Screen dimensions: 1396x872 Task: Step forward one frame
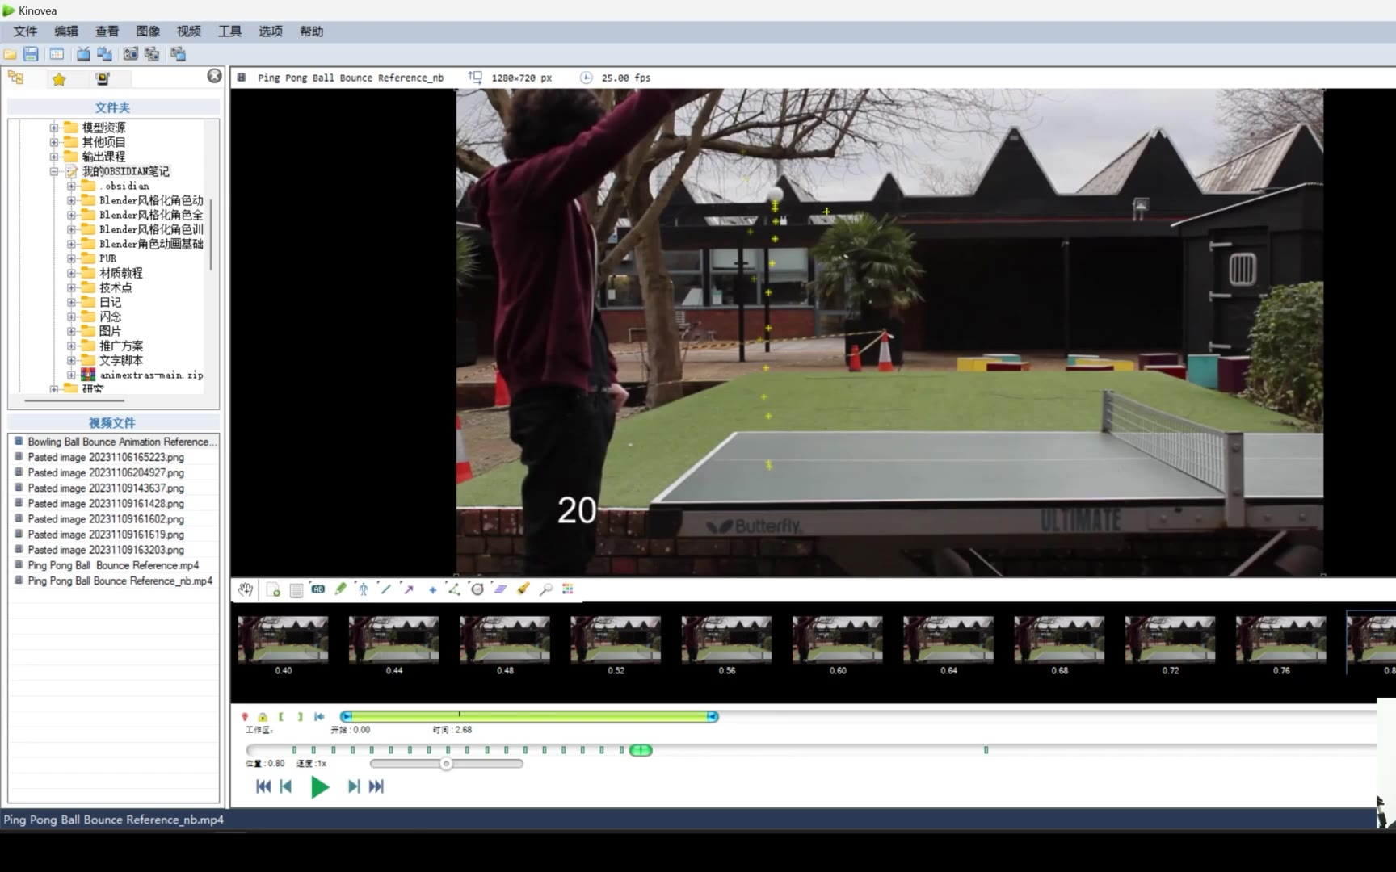(x=354, y=786)
